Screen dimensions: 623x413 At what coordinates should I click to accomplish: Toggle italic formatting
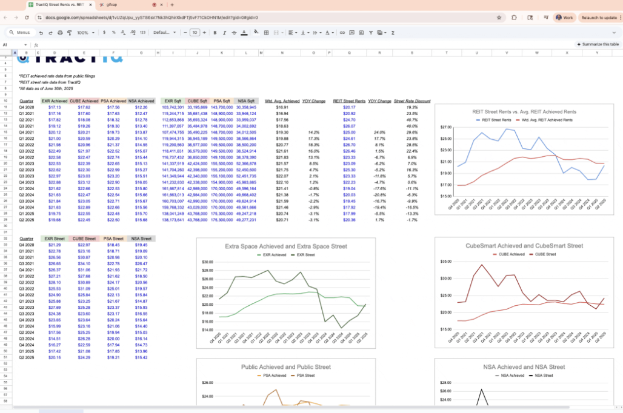click(x=225, y=33)
